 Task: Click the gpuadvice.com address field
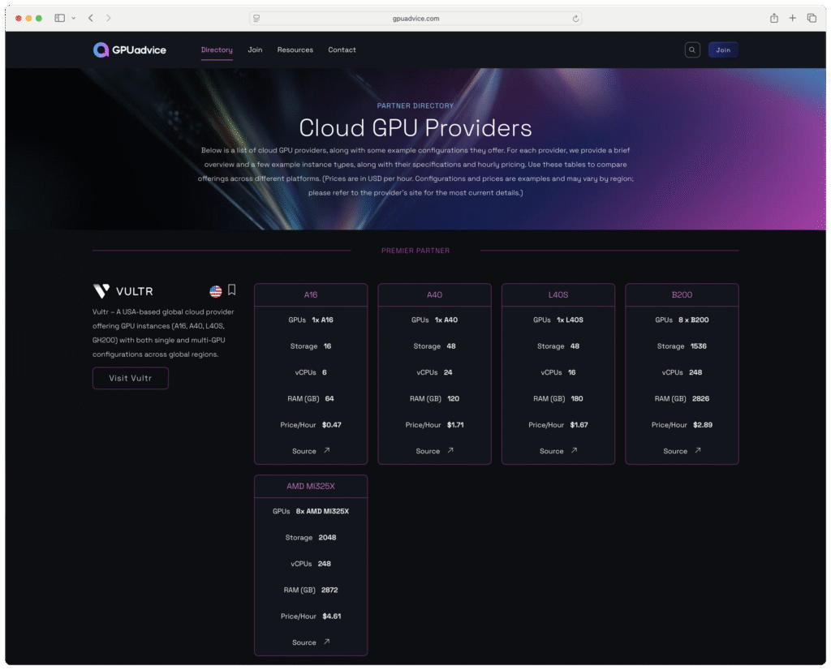(x=415, y=19)
